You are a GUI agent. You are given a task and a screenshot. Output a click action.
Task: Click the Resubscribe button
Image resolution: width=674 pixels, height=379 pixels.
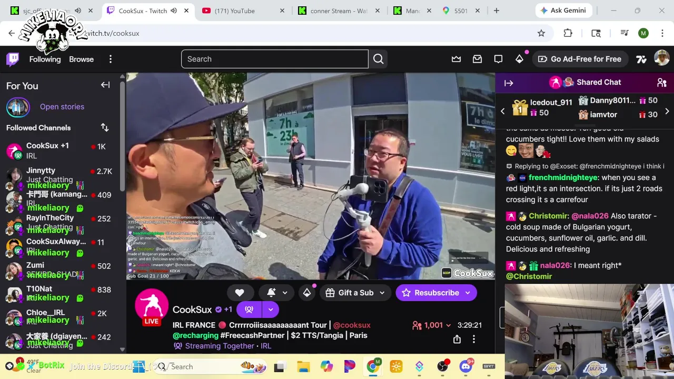click(430, 293)
